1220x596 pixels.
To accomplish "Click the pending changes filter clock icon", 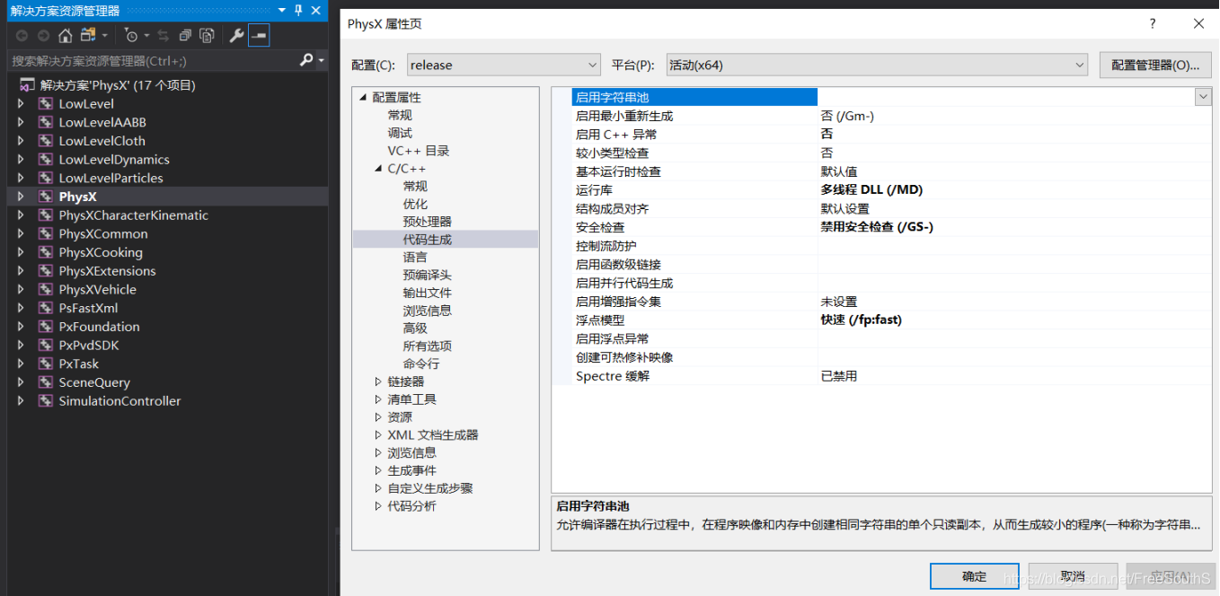I will [131, 36].
